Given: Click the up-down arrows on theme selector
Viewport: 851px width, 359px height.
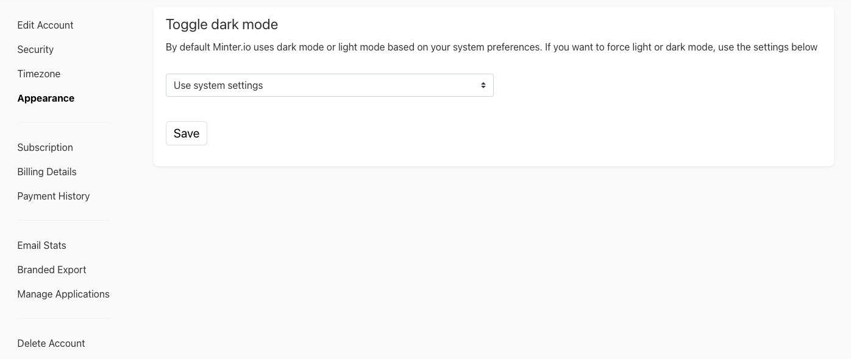Looking at the screenshot, I should (483, 85).
